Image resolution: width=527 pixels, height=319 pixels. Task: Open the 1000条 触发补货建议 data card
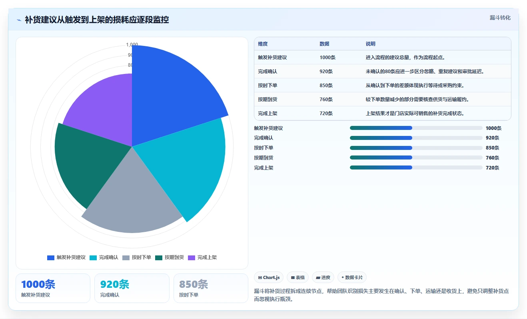[x=53, y=288]
